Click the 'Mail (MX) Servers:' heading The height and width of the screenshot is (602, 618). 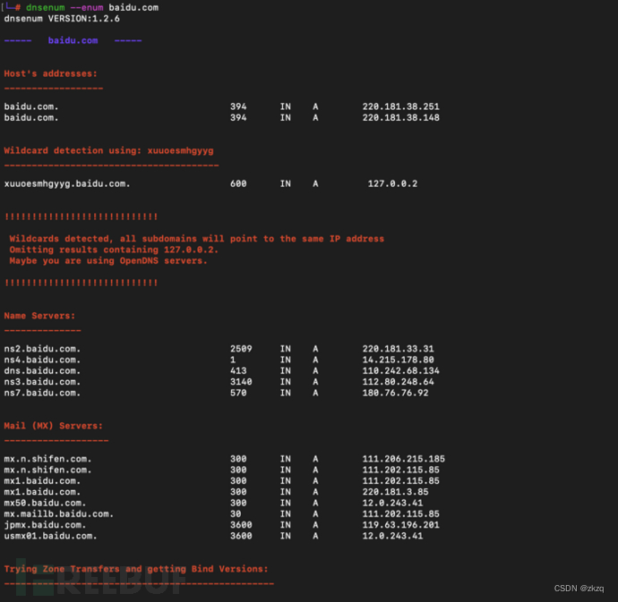coord(53,426)
